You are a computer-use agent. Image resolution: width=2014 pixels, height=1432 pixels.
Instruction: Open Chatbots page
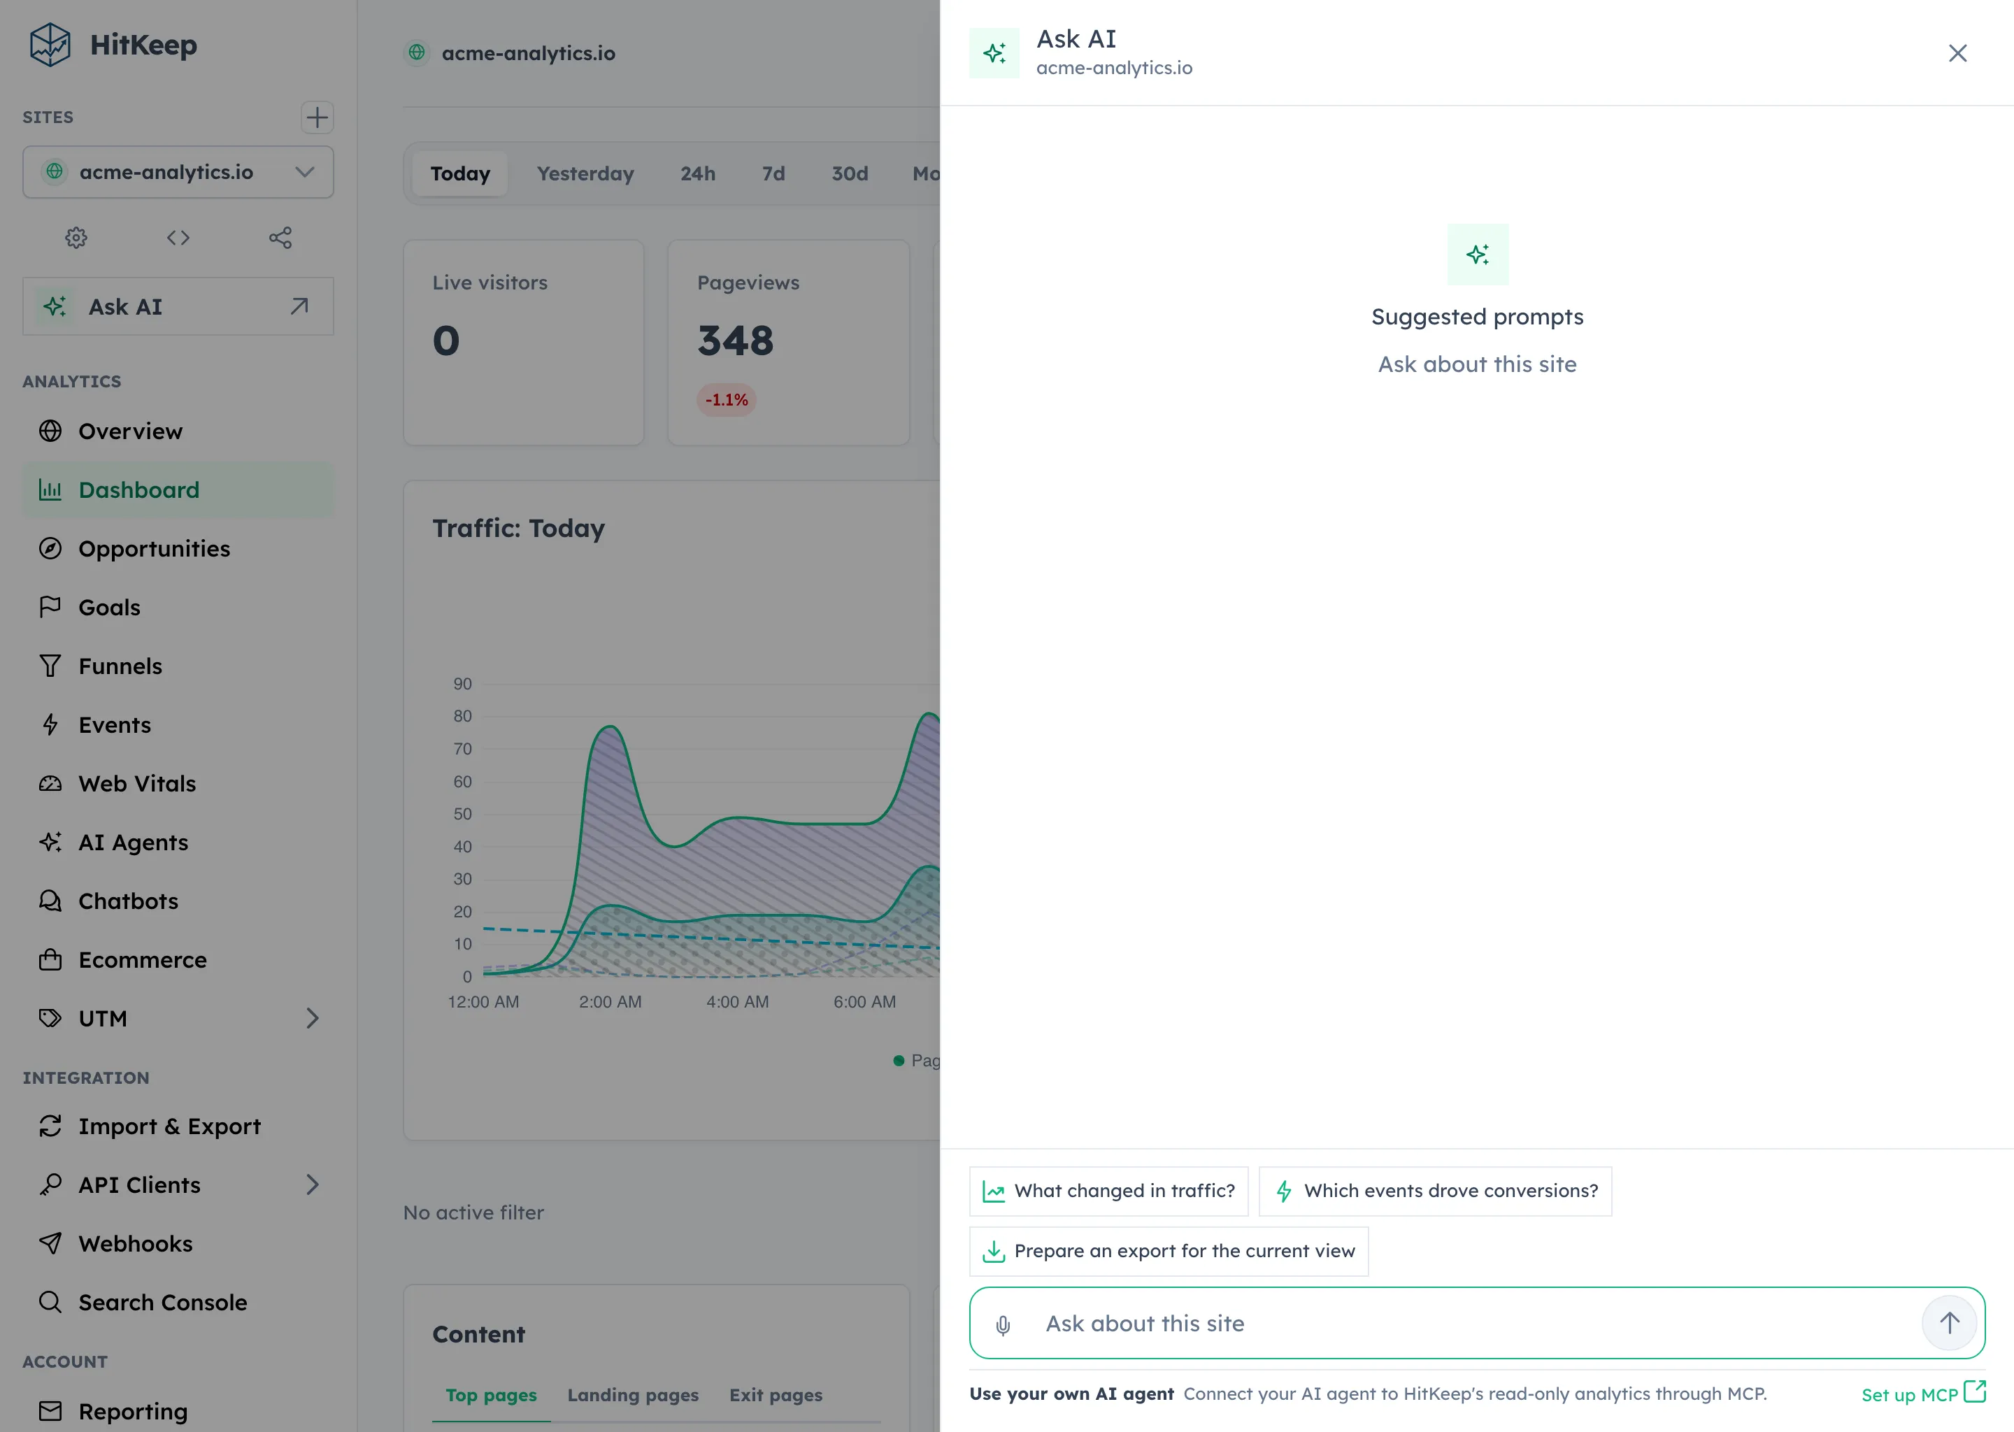pyautogui.click(x=178, y=901)
